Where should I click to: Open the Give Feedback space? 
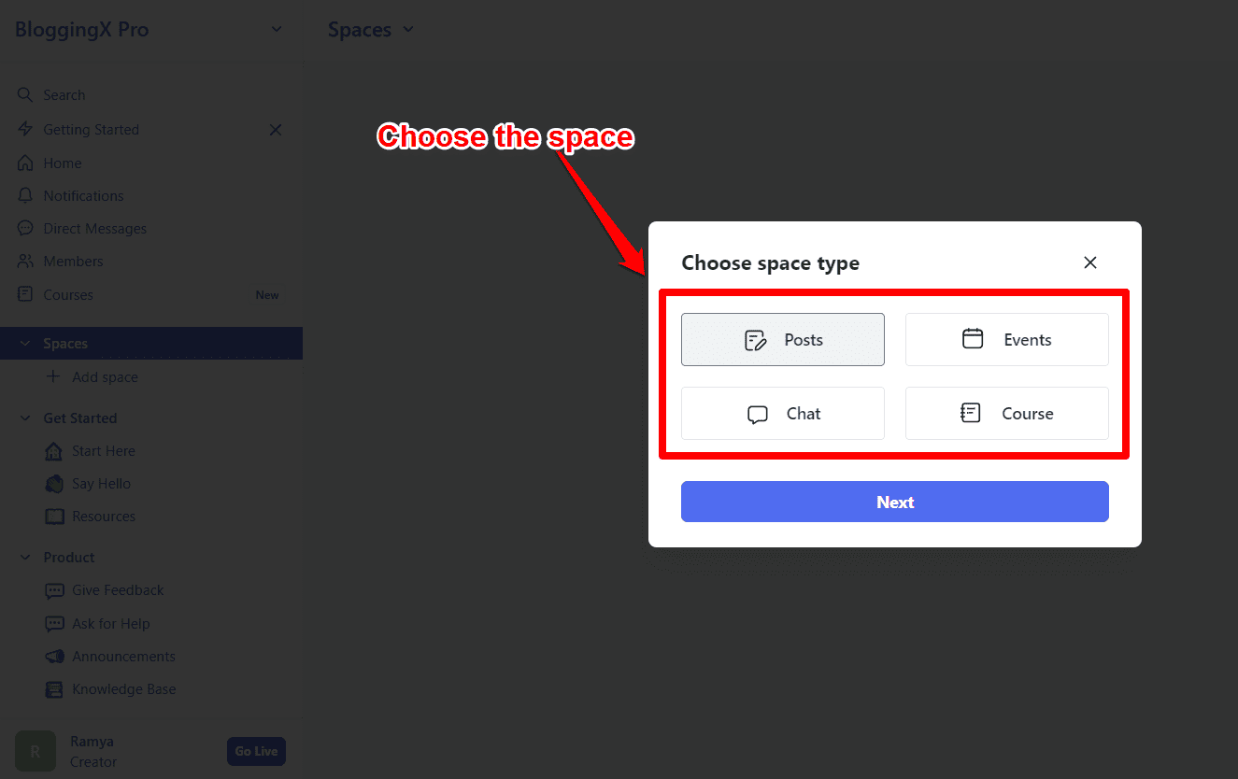coord(118,589)
